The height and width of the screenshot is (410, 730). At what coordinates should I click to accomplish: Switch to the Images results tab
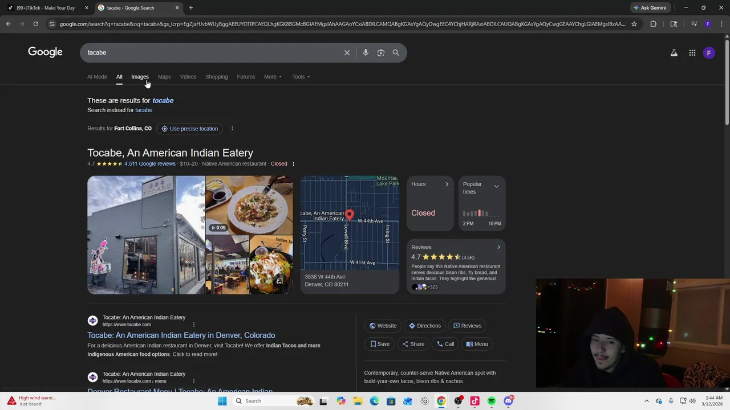pos(140,77)
